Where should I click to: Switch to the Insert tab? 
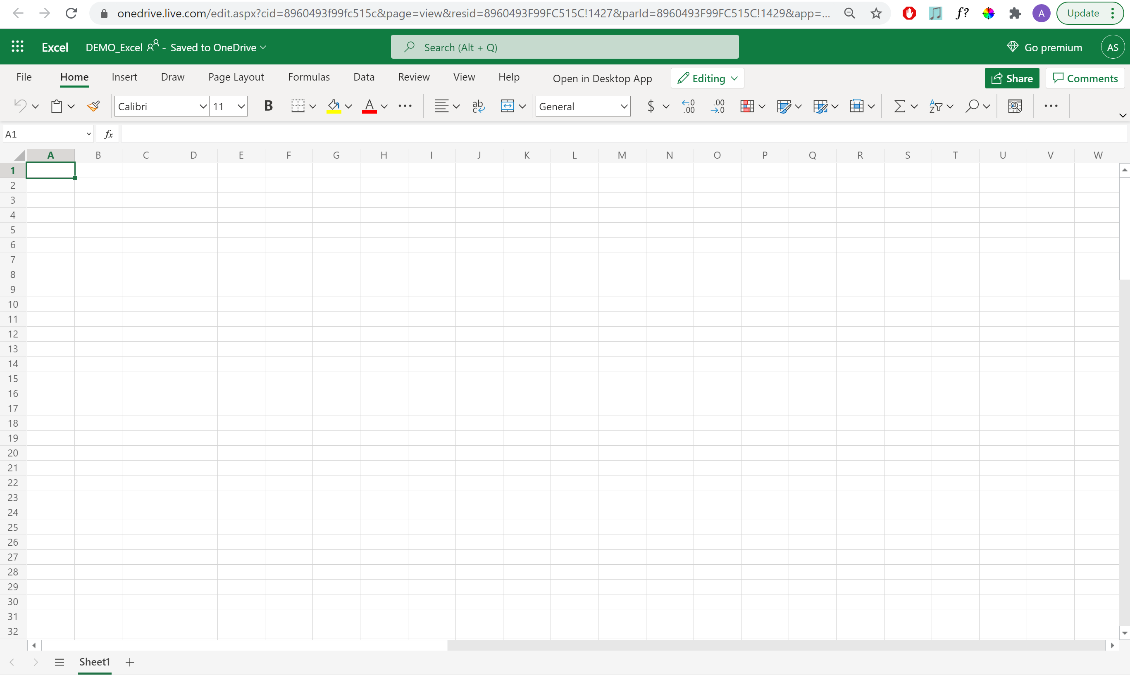tap(124, 77)
